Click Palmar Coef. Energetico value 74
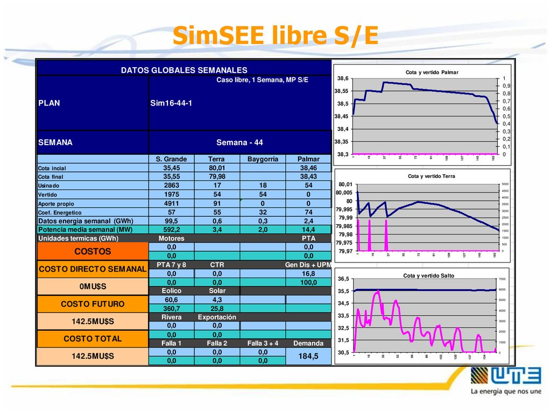This screenshot has width=551, height=413. coord(308,212)
